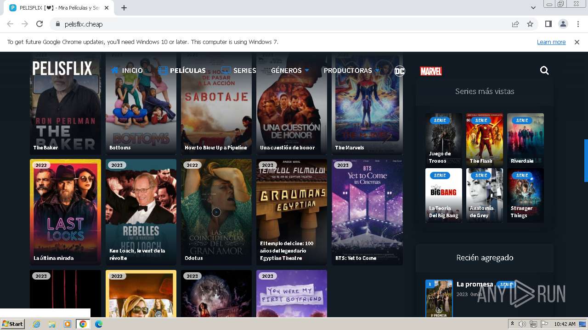This screenshot has width=588, height=330.
Task: Expand the GÉNEROS dropdown menu
Action: pos(290,71)
